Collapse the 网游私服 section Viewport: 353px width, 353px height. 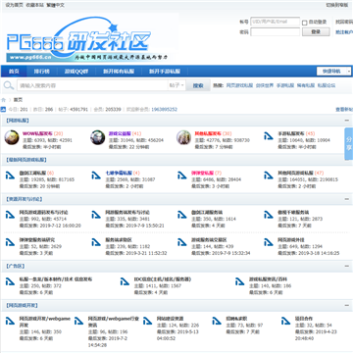pyautogui.click(x=347, y=121)
